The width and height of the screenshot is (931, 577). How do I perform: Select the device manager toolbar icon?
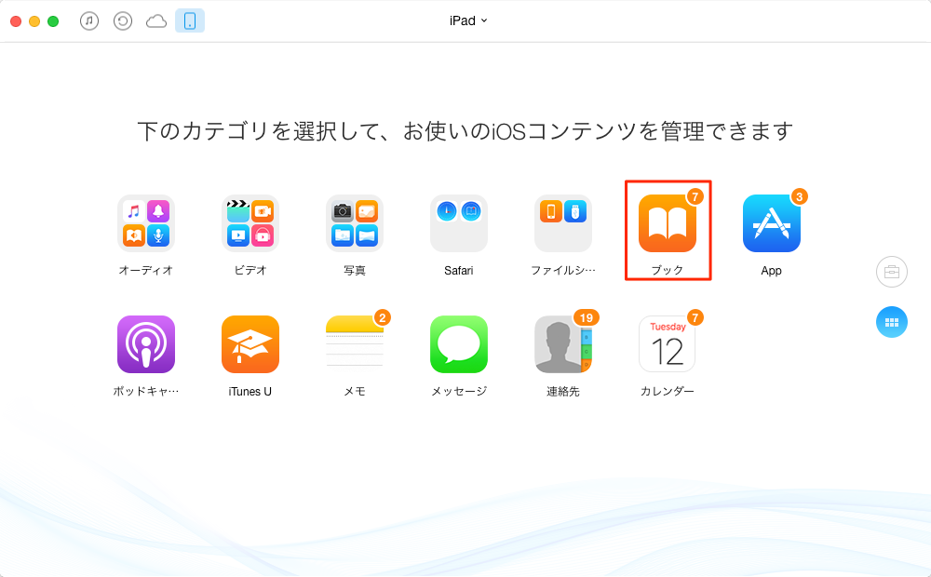point(190,20)
